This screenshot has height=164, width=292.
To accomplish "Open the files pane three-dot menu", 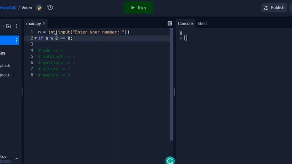I will (16, 26).
